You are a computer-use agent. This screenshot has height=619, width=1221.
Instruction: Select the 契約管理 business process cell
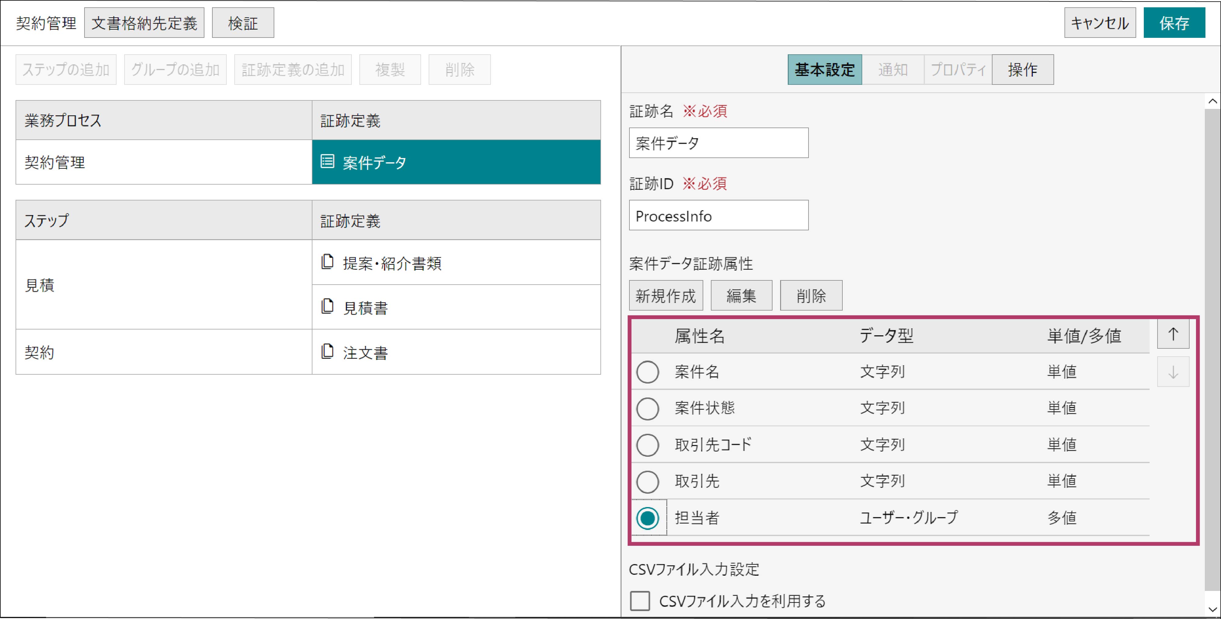tap(164, 162)
